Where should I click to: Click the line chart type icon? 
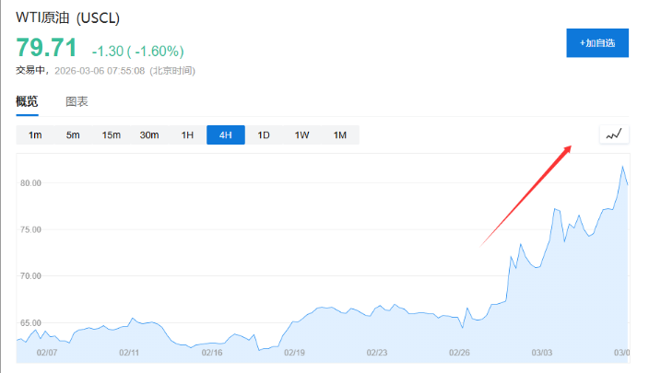point(614,135)
